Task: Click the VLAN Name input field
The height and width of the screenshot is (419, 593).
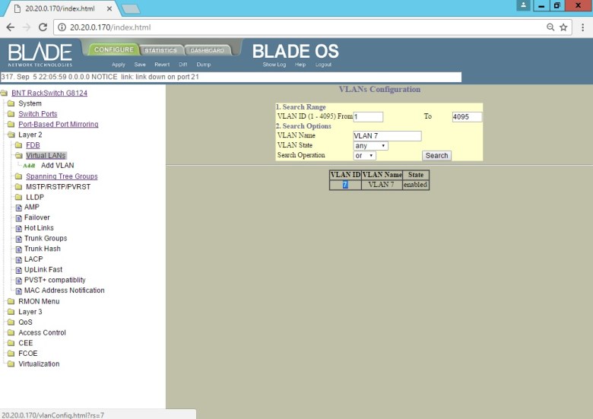Action: pyautogui.click(x=387, y=136)
